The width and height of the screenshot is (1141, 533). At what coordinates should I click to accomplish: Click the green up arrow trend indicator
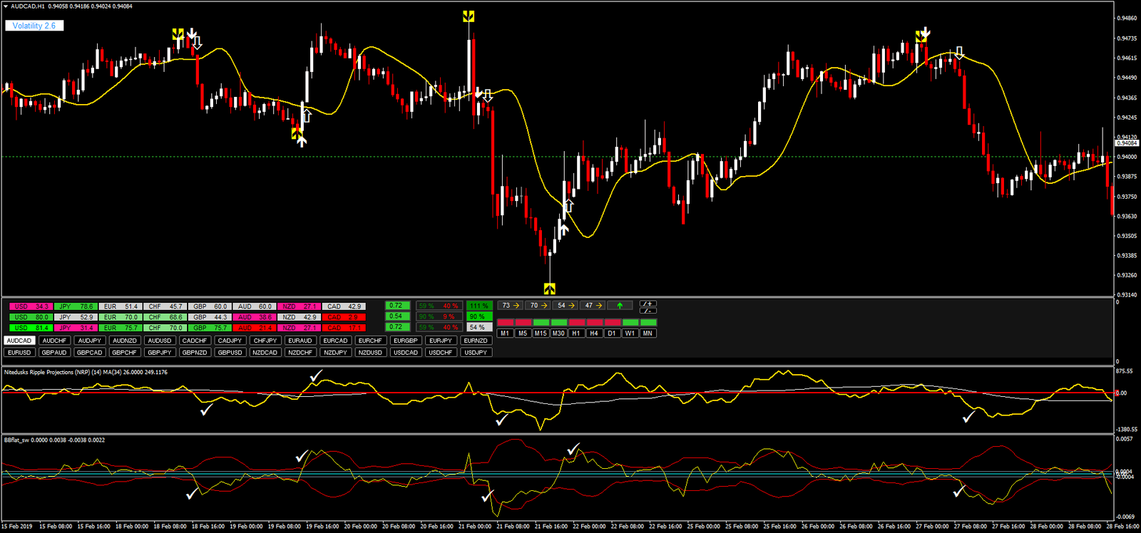(620, 306)
